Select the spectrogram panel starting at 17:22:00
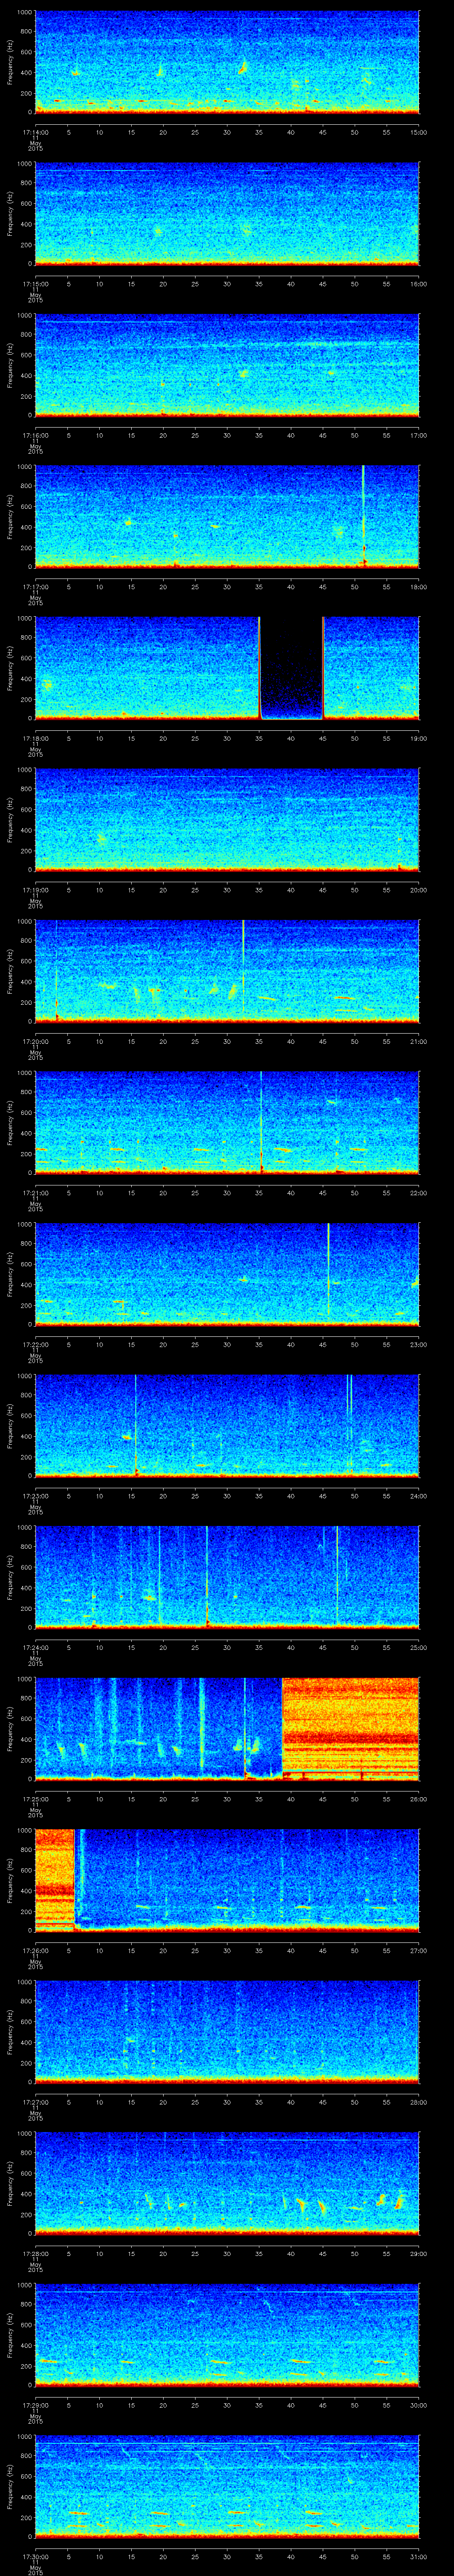The width and height of the screenshot is (454, 2576). pyautogui.click(x=227, y=1274)
